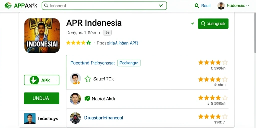256x128 pixels.
Task: Click the green cube icon beside Nacret Akch
Action: click(87, 98)
